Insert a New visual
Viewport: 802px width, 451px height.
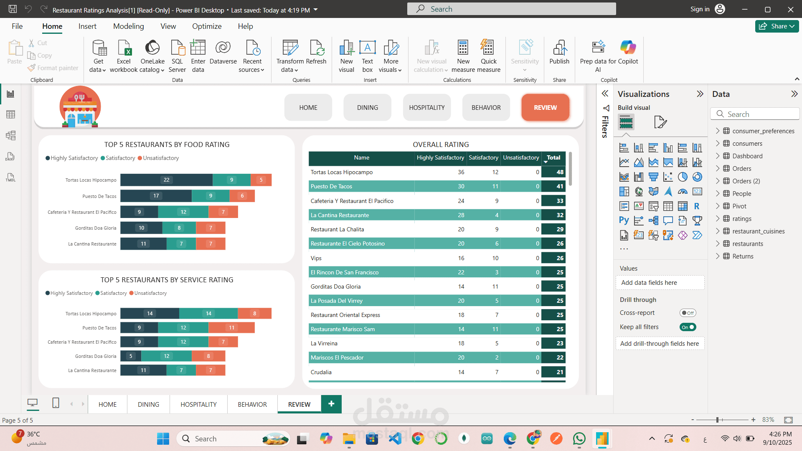click(x=346, y=48)
